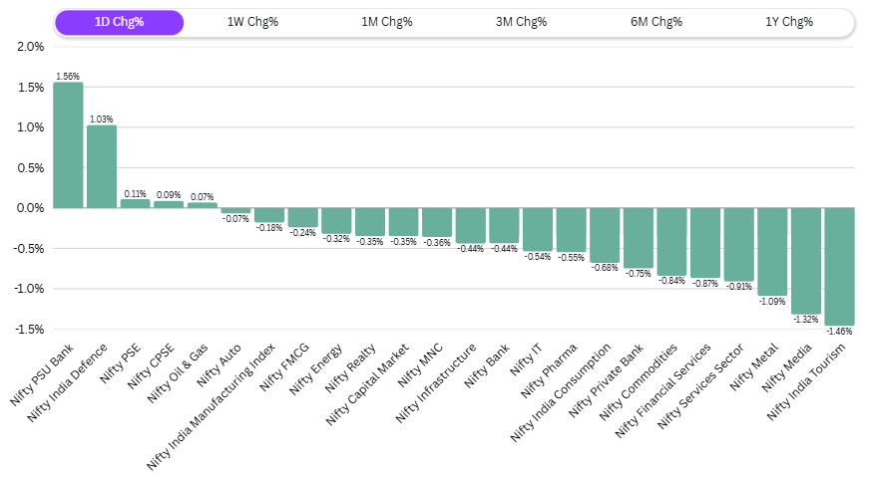Click the Nifty Media bar
The width and height of the screenshot is (870, 479).
click(806, 260)
